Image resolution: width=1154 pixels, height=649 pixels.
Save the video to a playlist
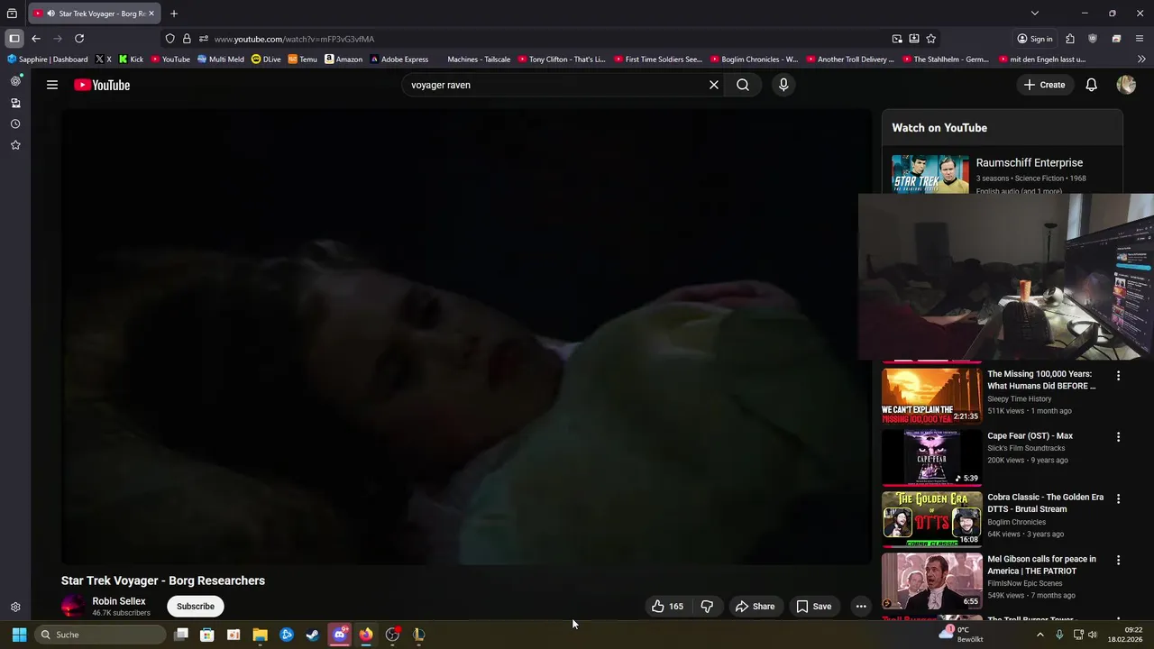tap(813, 607)
